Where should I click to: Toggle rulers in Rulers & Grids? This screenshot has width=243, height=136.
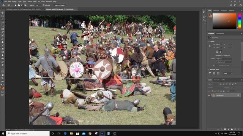point(210,73)
